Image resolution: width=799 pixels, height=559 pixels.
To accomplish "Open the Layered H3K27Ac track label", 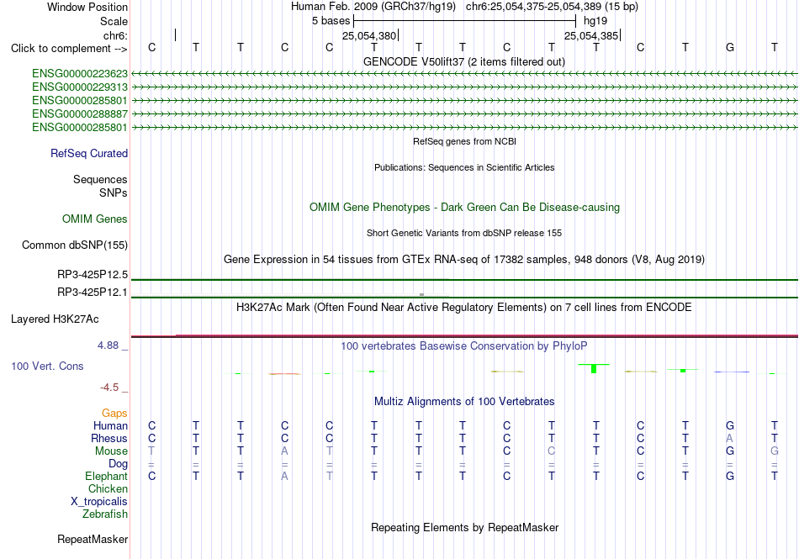I will point(55,319).
